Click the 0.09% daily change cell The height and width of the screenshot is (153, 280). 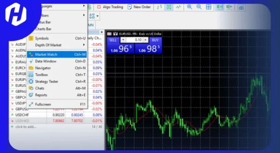click(97, 68)
